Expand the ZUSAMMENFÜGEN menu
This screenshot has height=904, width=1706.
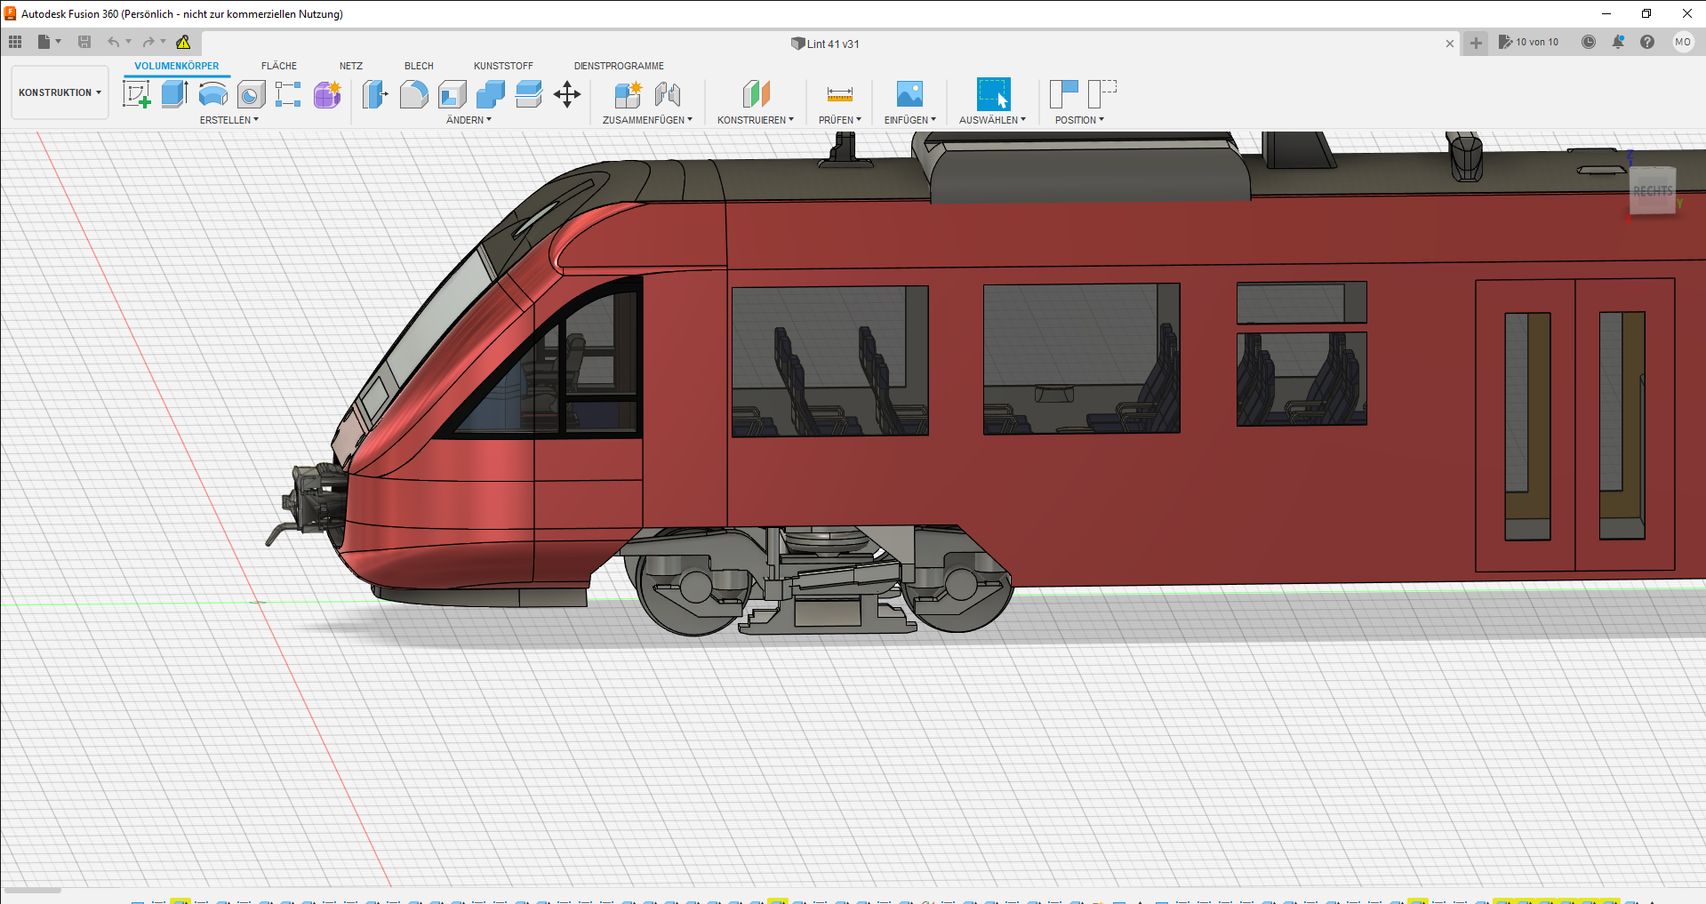(647, 120)
